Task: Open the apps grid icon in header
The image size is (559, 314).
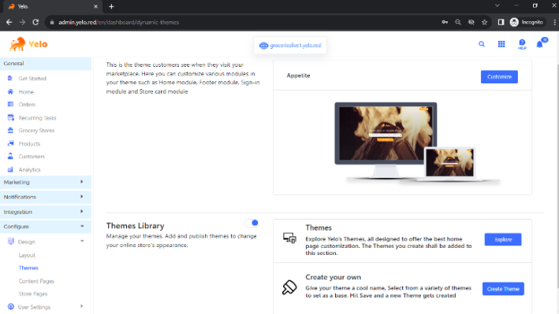Action: point(501,44)
